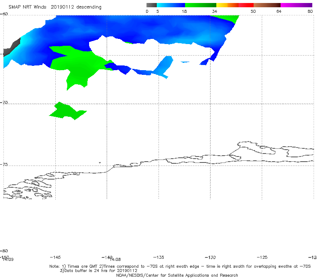
Task: Click the longitude label '-135'
Action: 158,257
